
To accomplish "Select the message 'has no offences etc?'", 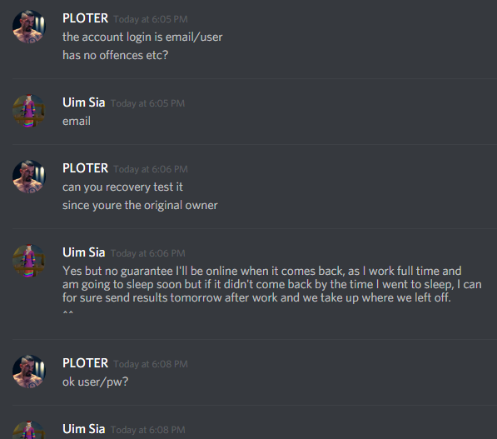I will pyautogui.click(x=116, y=56).
